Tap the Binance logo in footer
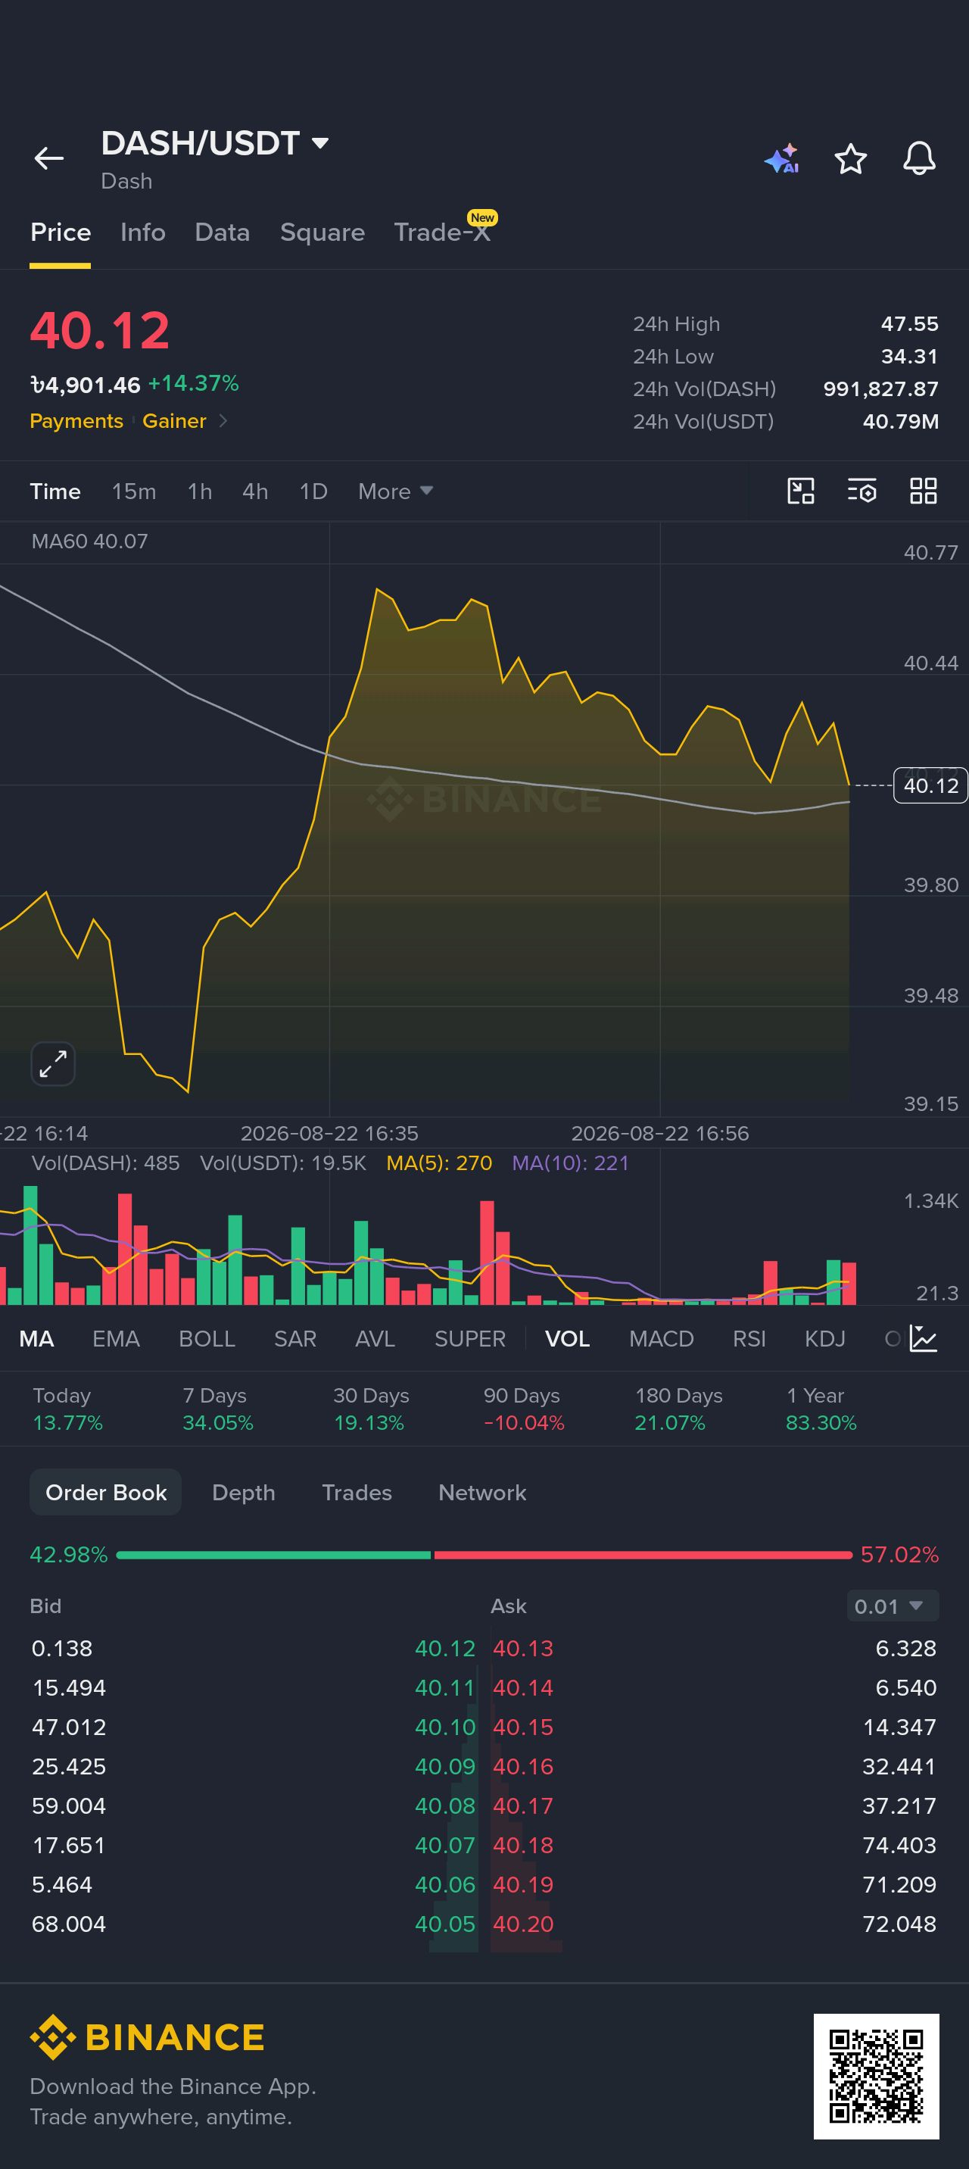This screenshot has height=2169, width=969. (x=148, y=2038)
